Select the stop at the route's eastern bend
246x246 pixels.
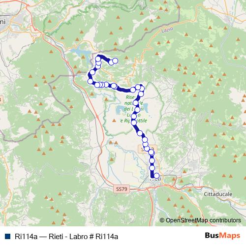[142, 89]
